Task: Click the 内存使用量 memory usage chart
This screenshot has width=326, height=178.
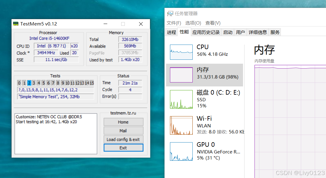Action: click(x=290, y=121)
